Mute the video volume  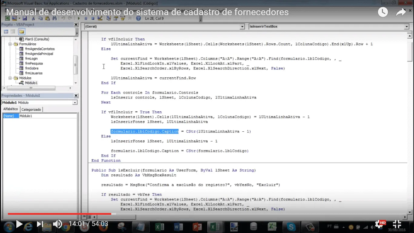[x=57, y=224]
